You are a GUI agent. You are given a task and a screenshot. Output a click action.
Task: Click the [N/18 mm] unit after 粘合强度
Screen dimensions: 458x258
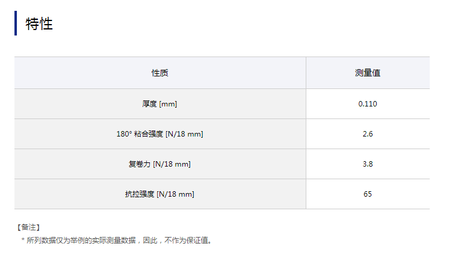pyautogui.click(x=184, y=134)
